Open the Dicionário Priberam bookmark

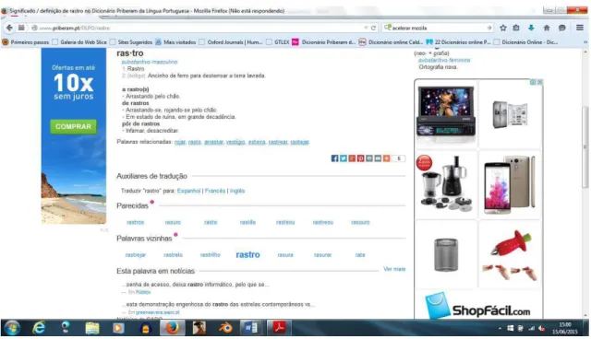(324, 42)
